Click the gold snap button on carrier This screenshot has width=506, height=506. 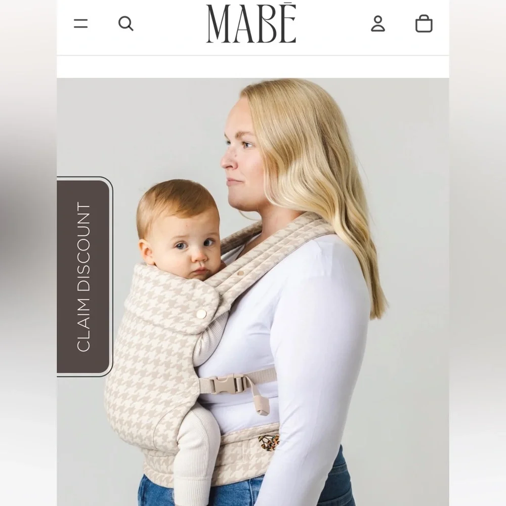tap(201, 313)
